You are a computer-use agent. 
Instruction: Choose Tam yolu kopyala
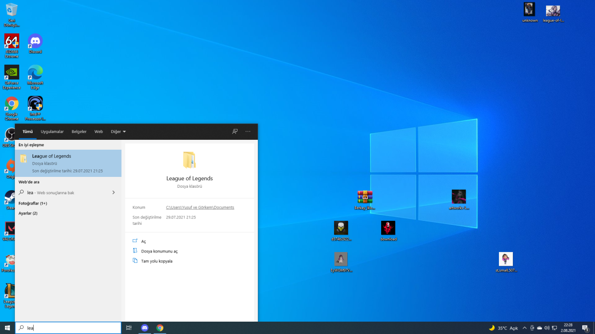click(152, 261)
